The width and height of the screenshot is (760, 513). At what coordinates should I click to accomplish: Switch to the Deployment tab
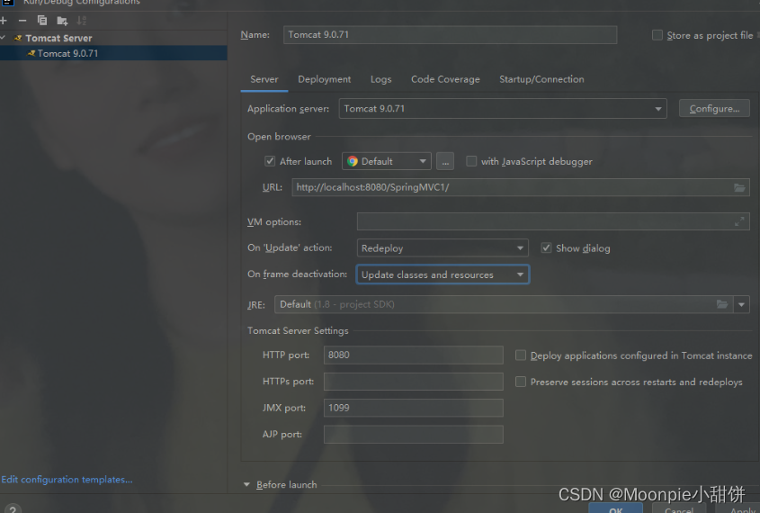325,79
